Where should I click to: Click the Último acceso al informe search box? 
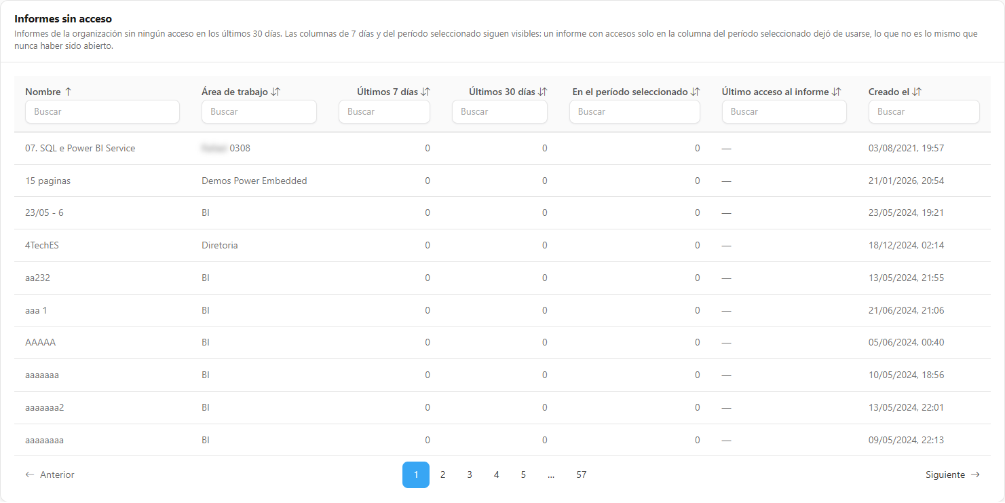784,112
